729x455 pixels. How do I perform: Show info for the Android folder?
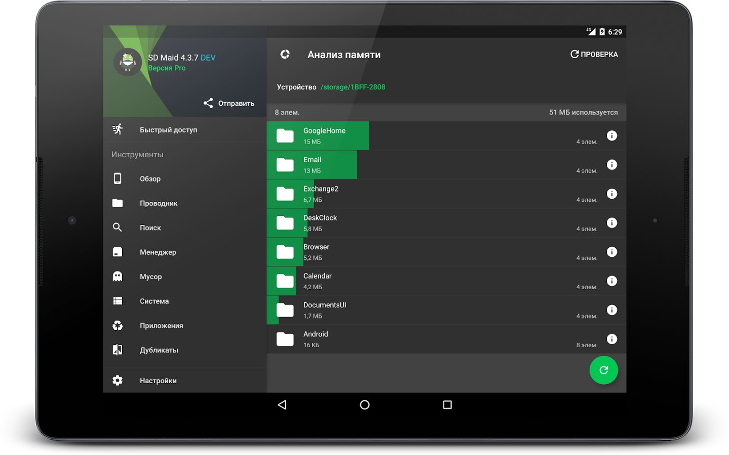point(612,339)
